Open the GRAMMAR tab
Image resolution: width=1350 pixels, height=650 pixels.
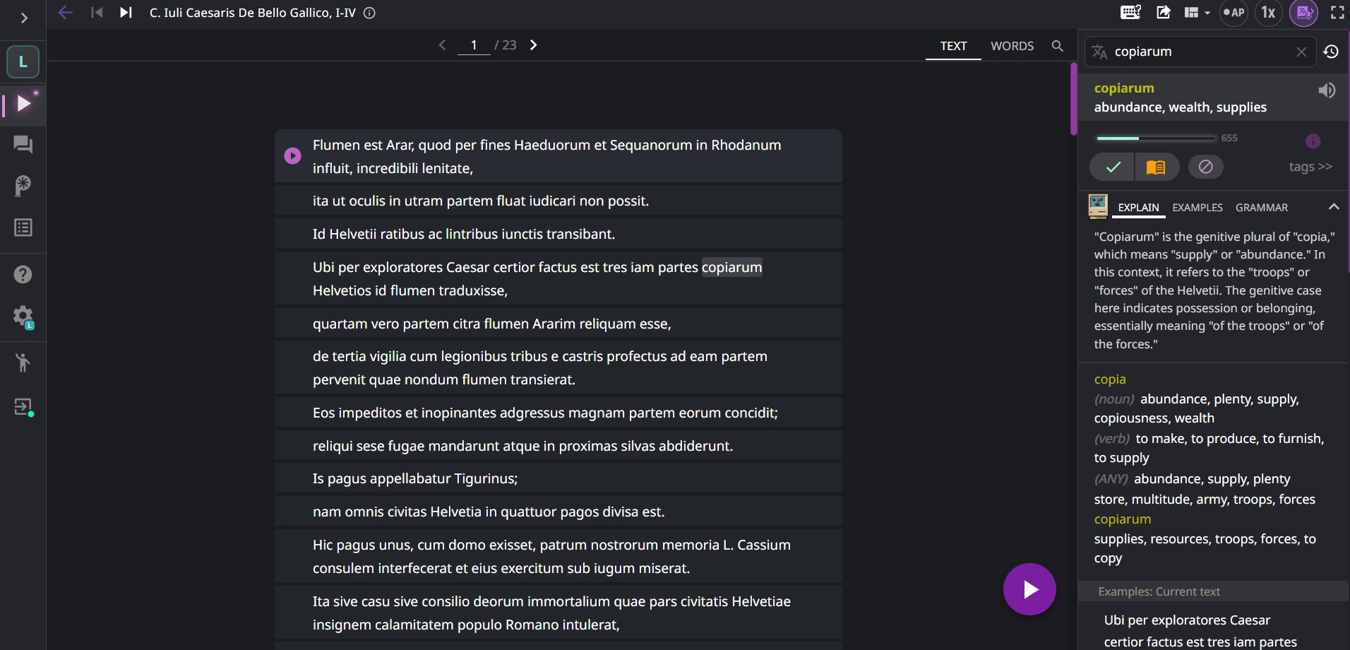1261,208
